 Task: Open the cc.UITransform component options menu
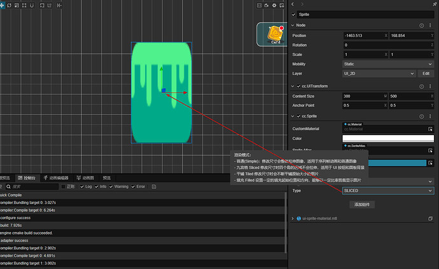[431, 86]
